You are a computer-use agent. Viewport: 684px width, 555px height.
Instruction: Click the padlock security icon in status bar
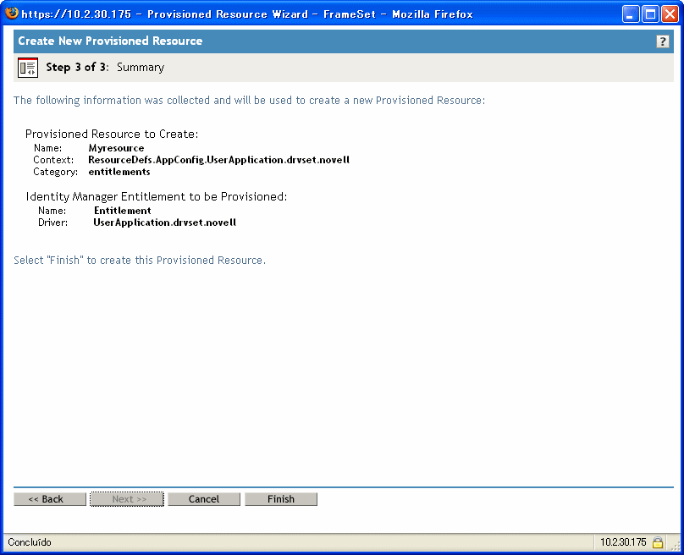pos(658,542)
